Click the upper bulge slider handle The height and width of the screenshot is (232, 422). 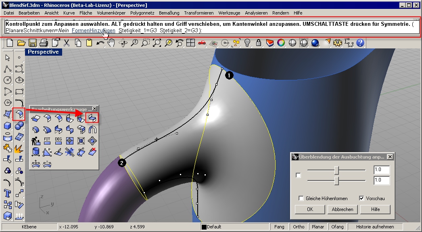[336, 170]
